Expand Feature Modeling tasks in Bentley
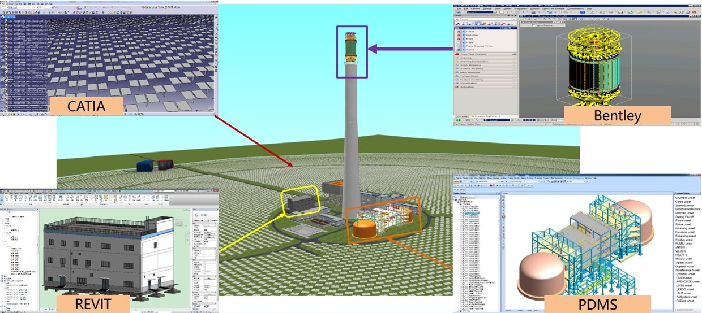Screen dimensions: 702x313 coord(485,80)
